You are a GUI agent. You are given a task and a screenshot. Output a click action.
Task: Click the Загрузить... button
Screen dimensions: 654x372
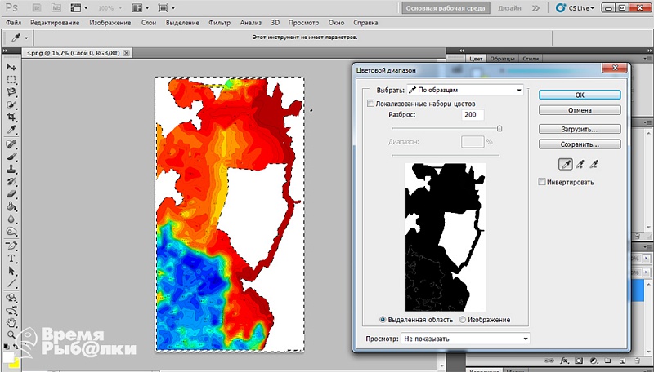(x=580, y=129)
